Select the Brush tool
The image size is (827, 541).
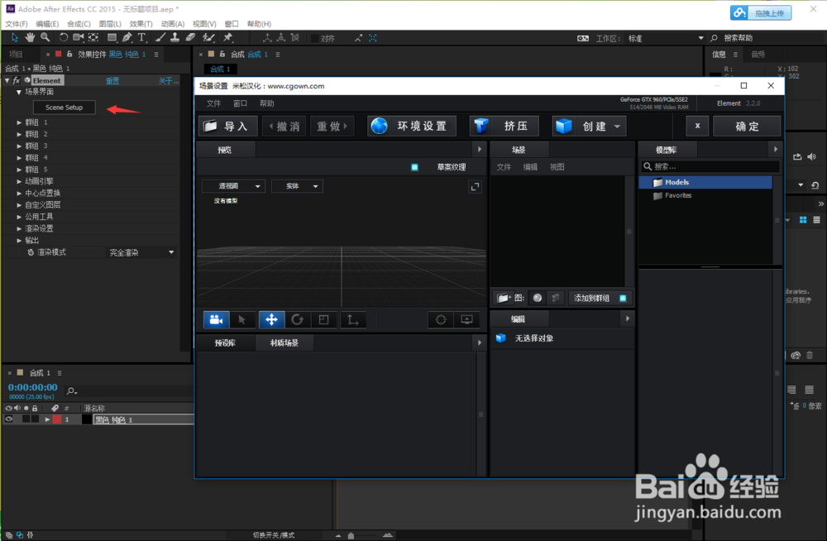point(160,37)
